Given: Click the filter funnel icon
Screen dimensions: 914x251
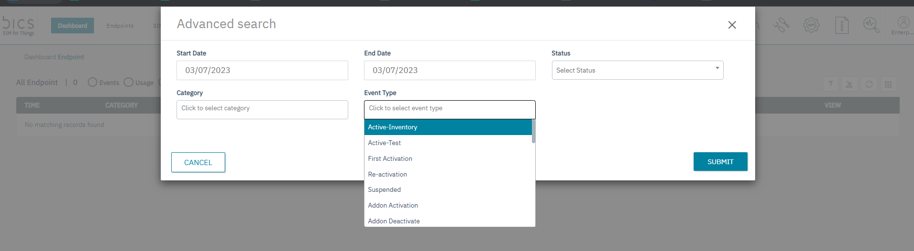Looking at the screenshot, I should 831,84.
